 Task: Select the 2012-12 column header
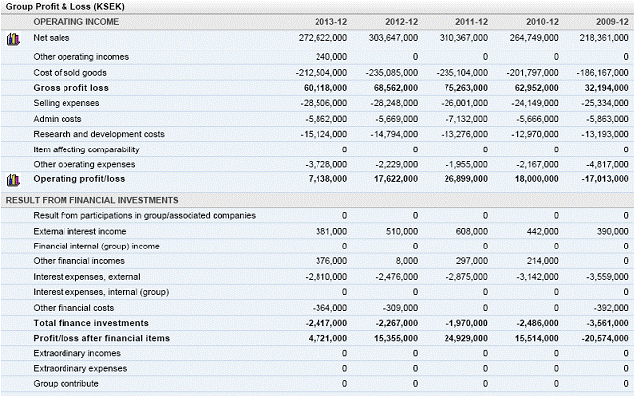point(401,21)
